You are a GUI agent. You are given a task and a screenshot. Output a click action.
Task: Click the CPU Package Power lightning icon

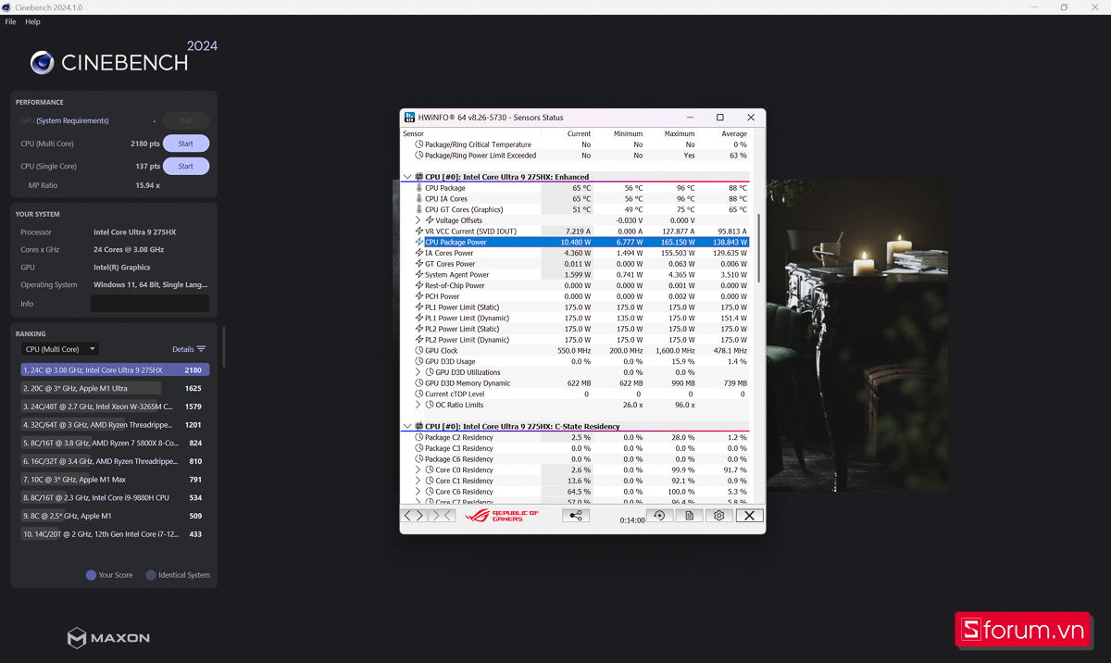pyautogui.click(x=418, y=243)
